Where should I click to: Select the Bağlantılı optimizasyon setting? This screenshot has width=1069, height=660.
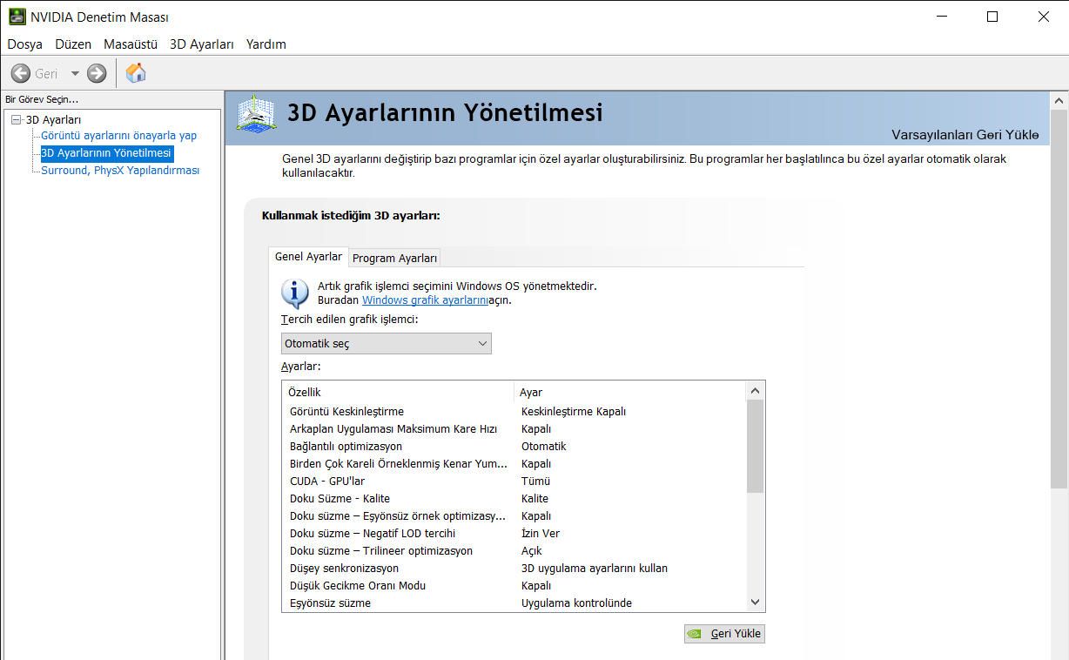click(514, 446)
